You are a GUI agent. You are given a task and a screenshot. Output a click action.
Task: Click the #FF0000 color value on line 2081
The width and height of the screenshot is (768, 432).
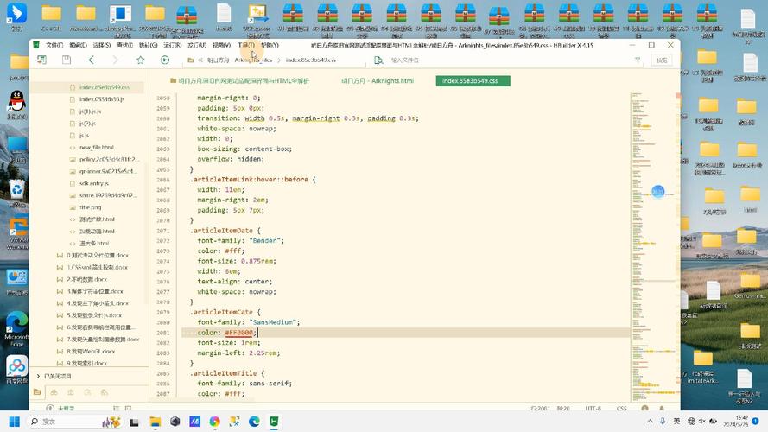point(239,333)
